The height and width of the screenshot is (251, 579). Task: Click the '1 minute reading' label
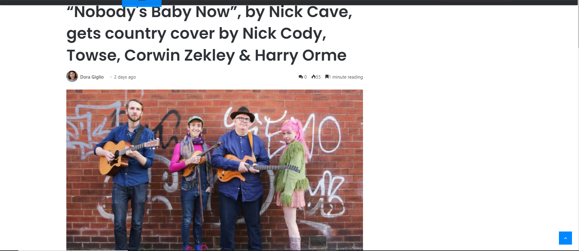346,77
